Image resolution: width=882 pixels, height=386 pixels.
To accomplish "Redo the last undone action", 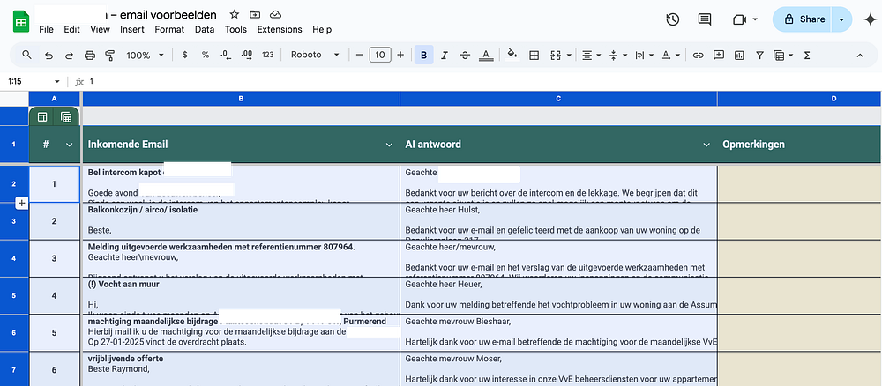I will click(69, 55).
